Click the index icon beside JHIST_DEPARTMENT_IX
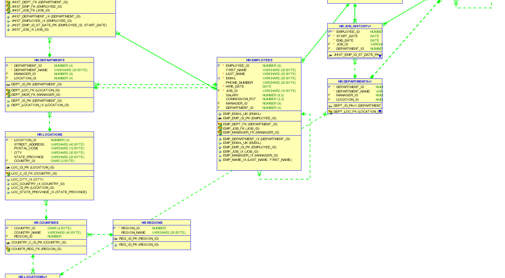505x278 pixels. 8,17
